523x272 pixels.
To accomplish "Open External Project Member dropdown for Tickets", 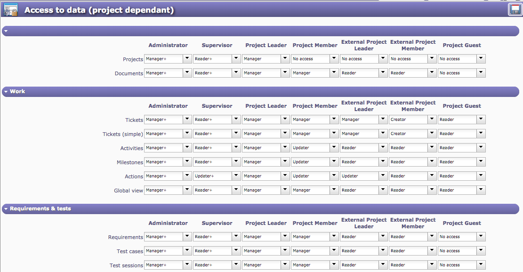I will coord(432,120).
